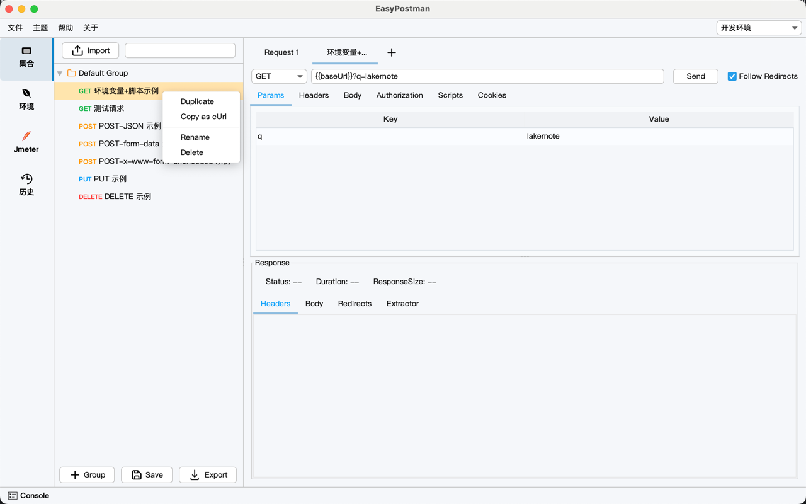806x504 pixels.
Task: Click the Value column header
Action: coord(659,119)
